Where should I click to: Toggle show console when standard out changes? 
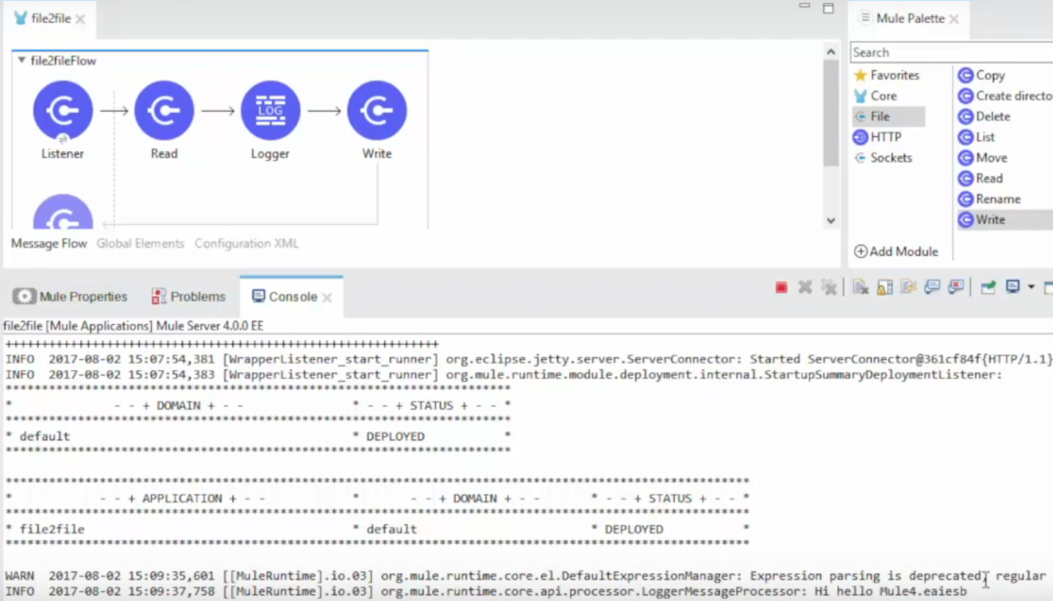[933, 287]
